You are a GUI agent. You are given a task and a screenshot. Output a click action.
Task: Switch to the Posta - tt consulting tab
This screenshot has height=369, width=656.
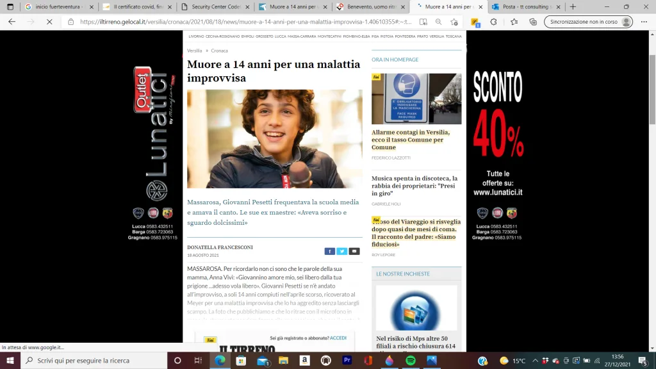click(x=525, y=6)
